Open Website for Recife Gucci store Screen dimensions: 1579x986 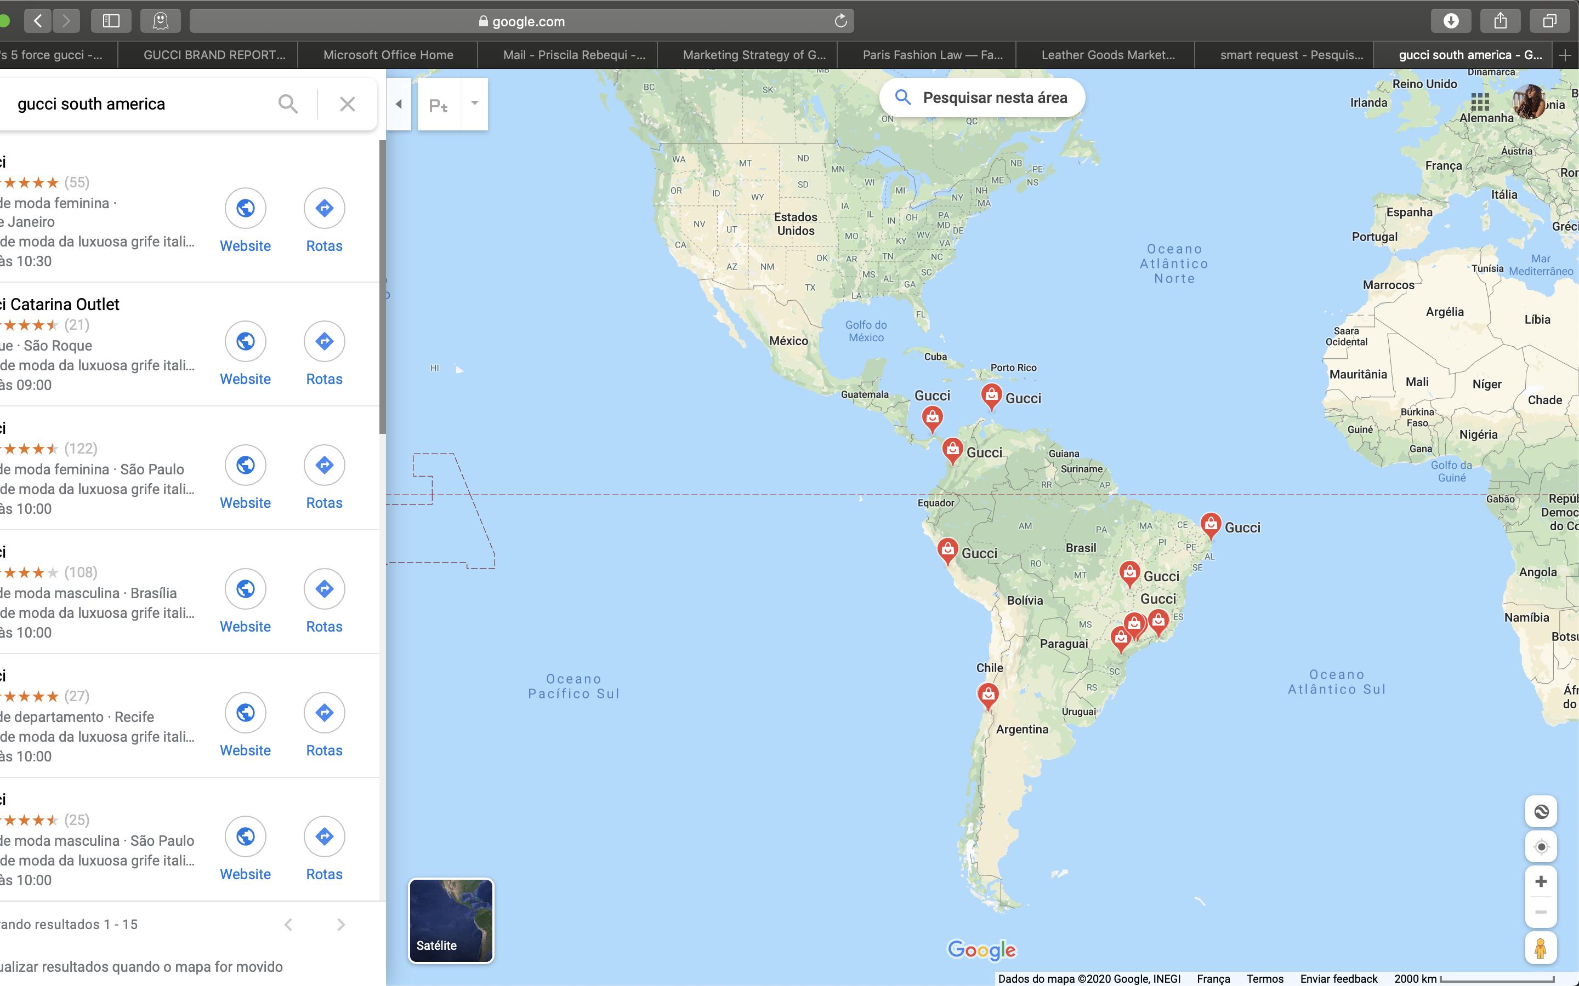[x=245, y=713]
